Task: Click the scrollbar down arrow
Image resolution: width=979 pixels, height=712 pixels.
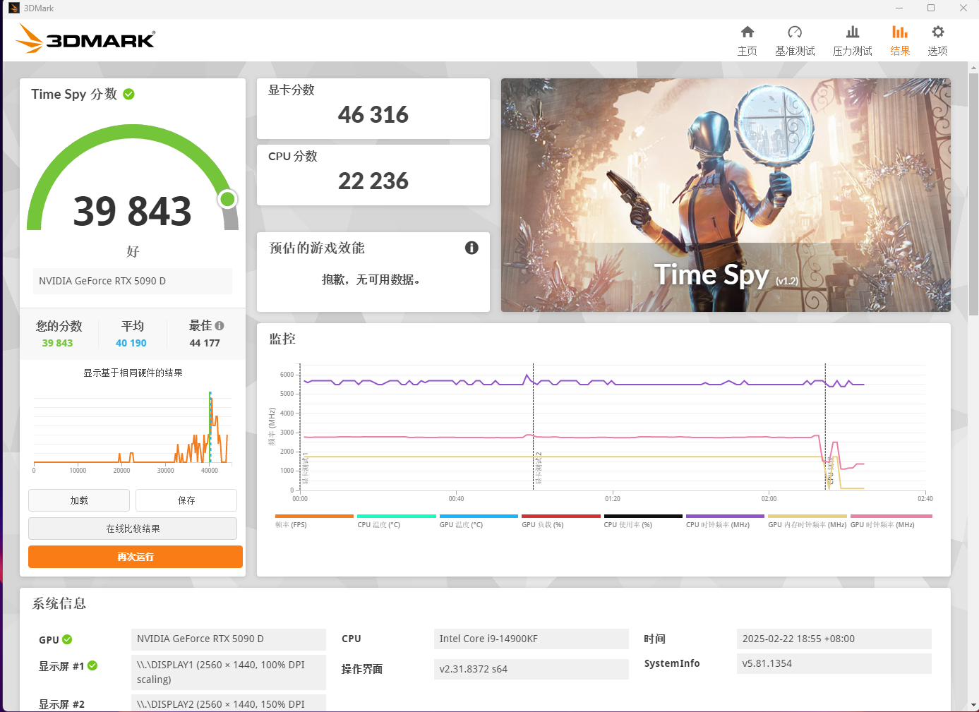Action: 973,705
